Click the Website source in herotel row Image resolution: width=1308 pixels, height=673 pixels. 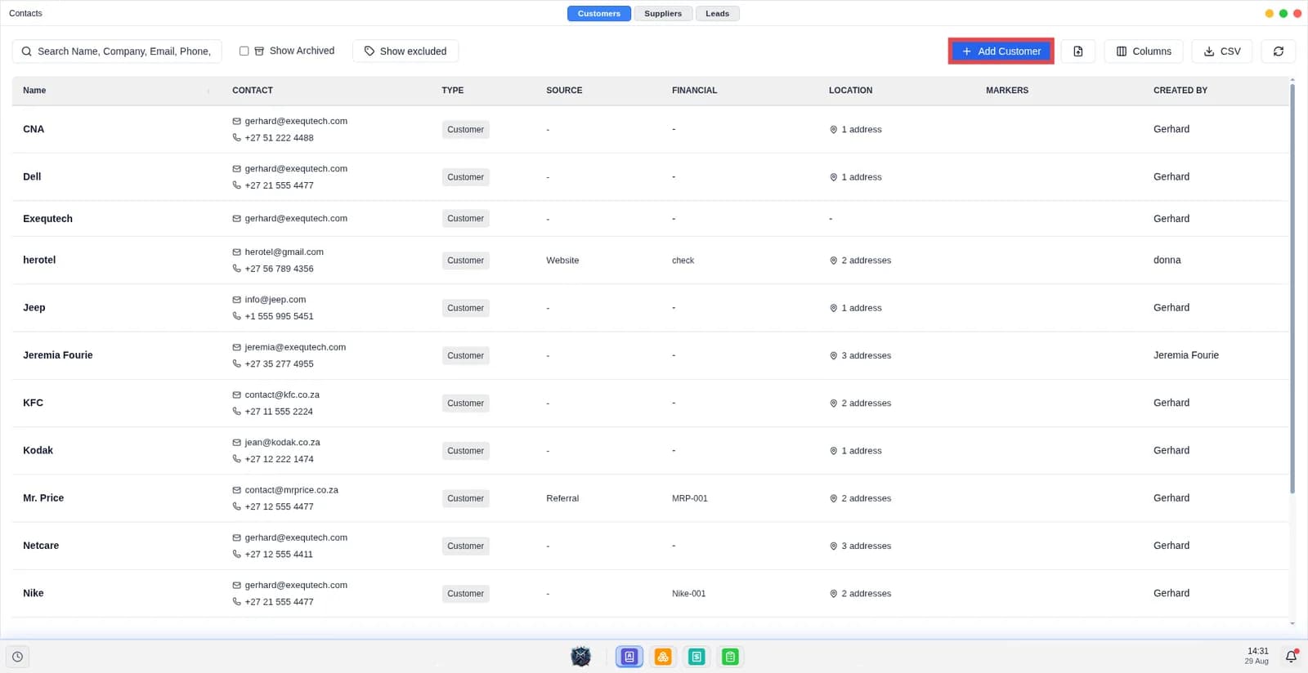click(x=562, y=261)
